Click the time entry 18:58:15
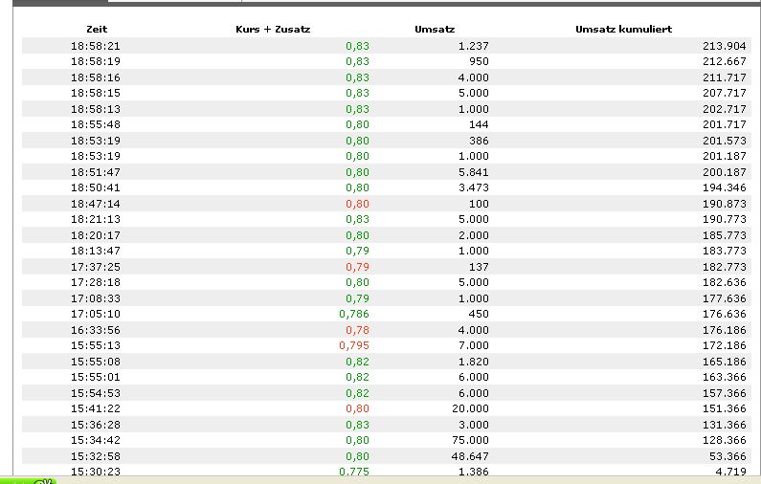 [x=96, y=93]
